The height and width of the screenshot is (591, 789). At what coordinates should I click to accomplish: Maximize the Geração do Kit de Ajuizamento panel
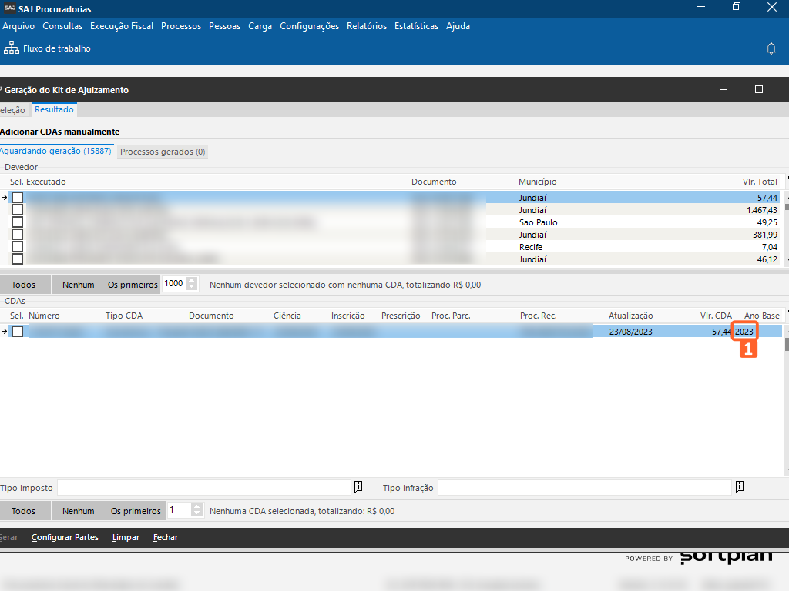758,90
